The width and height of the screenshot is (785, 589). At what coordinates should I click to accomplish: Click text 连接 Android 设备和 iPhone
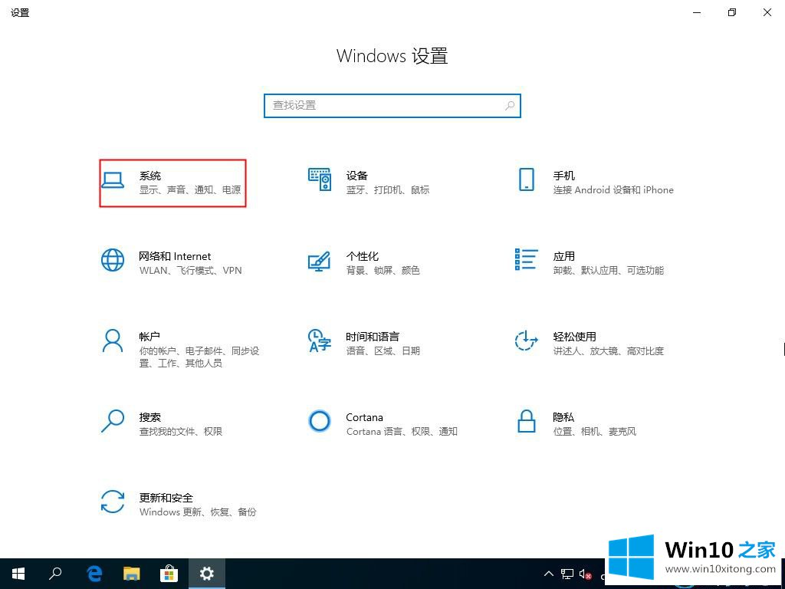613,190
